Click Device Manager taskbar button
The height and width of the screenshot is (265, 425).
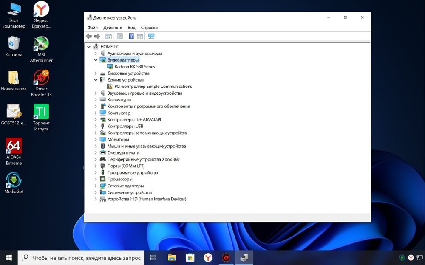click(244, 258)
